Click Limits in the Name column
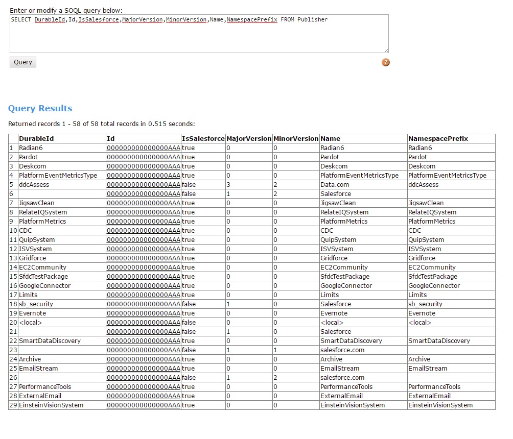This screenshot has width=513, height=439. 330,295
